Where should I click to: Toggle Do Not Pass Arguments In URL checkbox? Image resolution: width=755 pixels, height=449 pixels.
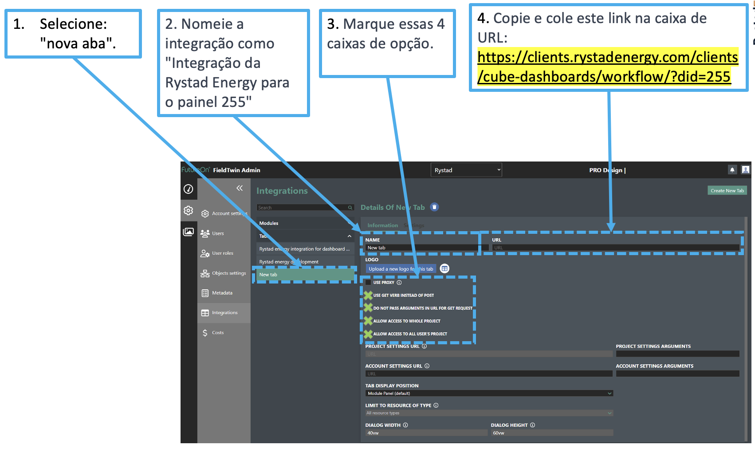pos(368,308)
